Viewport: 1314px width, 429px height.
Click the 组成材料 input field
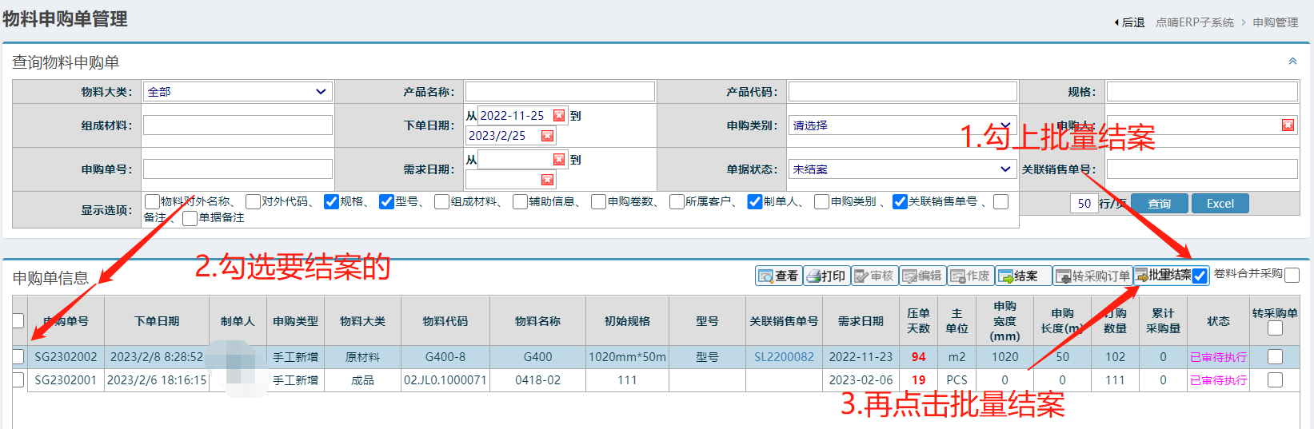pyautogui.click(x=238, y=125)
